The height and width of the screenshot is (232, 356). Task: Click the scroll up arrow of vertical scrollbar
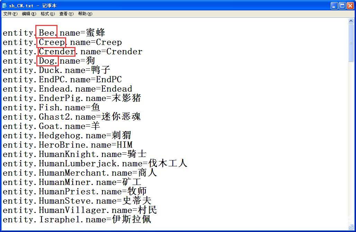pos(351,21)
